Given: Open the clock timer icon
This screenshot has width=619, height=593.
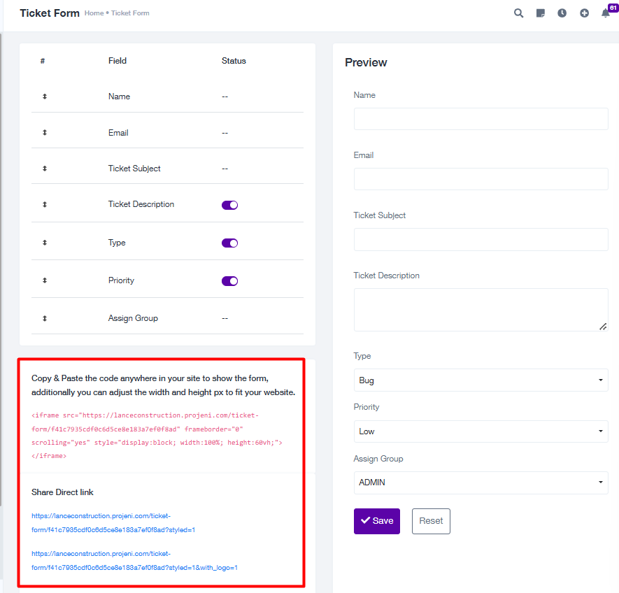Looking at the screenshot, I should [x=562, y=13].
